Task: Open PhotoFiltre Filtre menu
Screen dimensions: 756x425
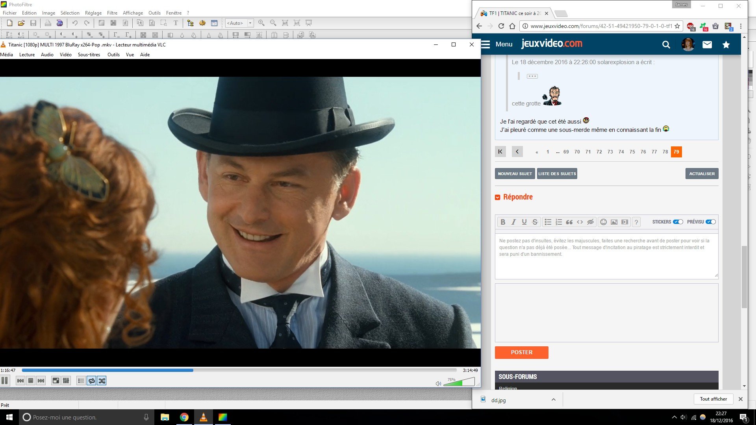Action: click(112, 13)
